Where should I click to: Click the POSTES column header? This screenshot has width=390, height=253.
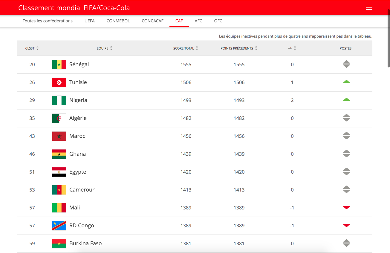click(x=346, y=48)
